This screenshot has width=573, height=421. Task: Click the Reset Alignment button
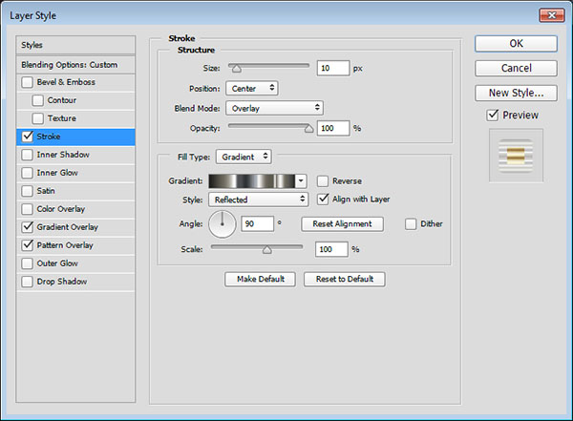click(x=342, y=224)
